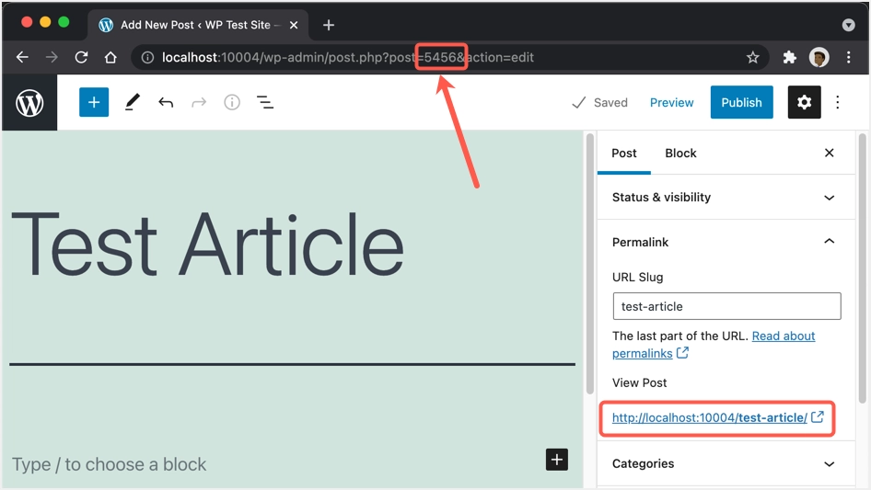871x490 pixels.
Task: Open document details info icon
Action: click(232, 102)
